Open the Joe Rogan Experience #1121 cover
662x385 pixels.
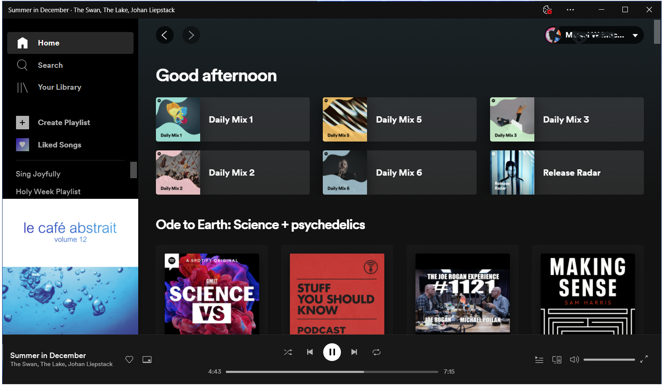[x=463, y=294]
